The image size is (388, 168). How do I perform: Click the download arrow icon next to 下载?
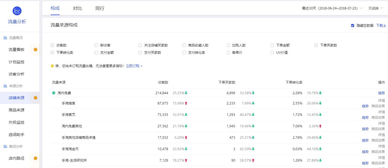point(384,25)
